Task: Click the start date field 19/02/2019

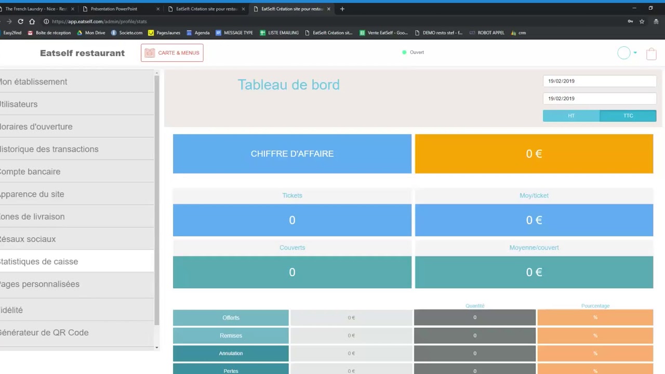Action: (600, 81)
